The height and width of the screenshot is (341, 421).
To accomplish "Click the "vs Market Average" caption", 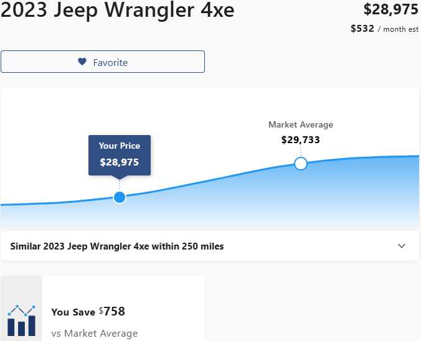I will click(95, 334).
